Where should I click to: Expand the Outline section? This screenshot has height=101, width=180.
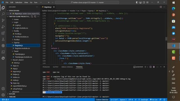tap(12, 94)
